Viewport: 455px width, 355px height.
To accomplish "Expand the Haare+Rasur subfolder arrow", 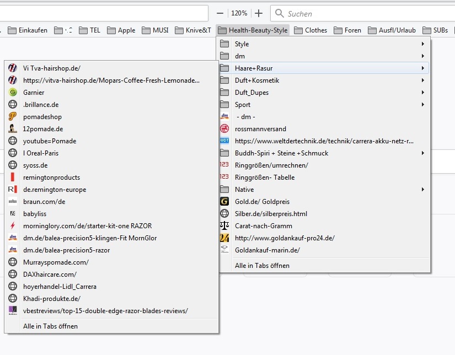I will (423, 68).
